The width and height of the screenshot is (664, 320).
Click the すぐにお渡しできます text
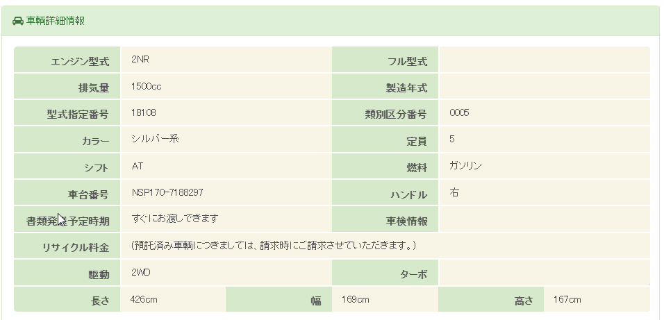(x=175, y=219)
